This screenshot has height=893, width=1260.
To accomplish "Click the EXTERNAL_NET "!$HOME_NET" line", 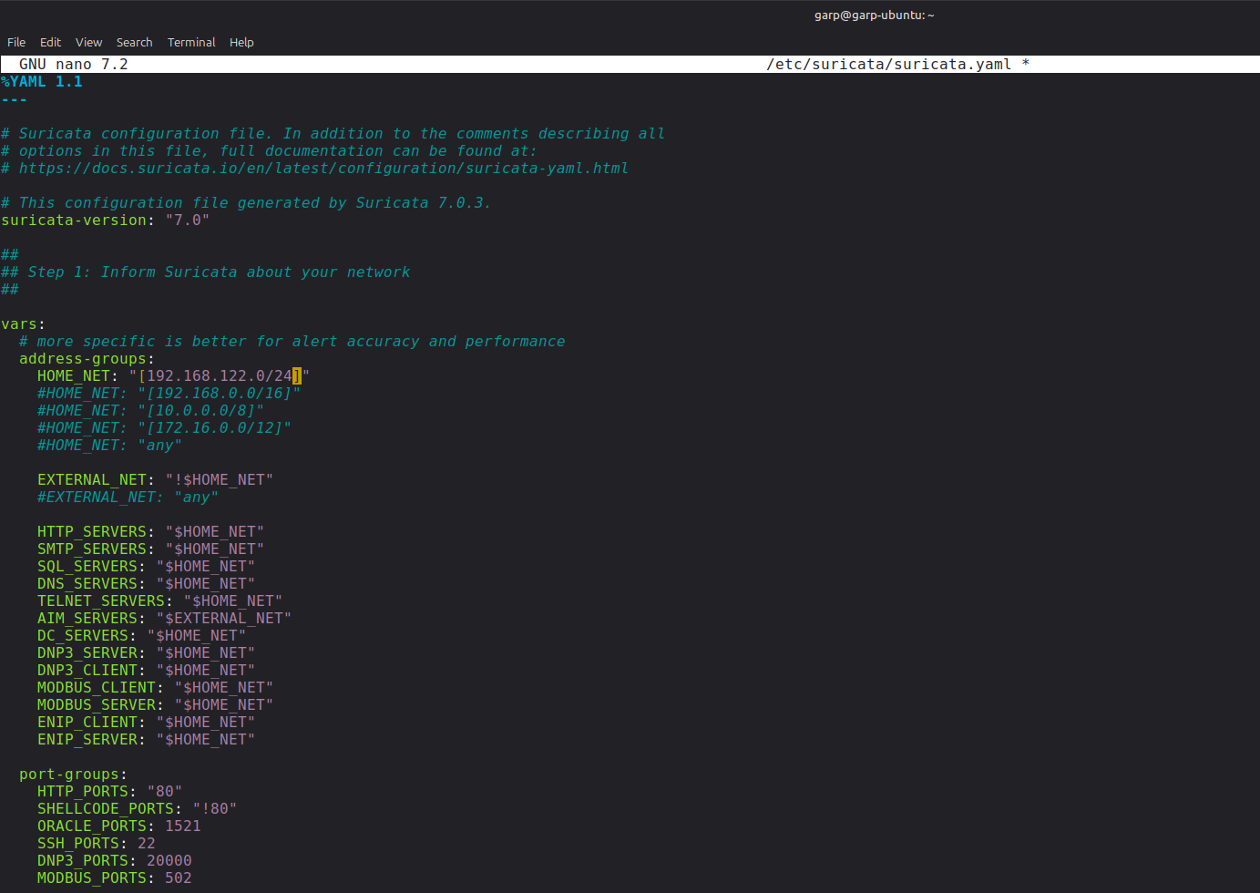I will [x=156, y=480].
